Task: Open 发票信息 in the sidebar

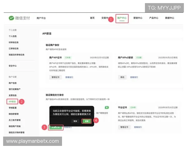Action: (13, 95)
